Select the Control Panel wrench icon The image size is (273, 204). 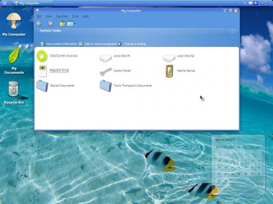click(106, 72)
